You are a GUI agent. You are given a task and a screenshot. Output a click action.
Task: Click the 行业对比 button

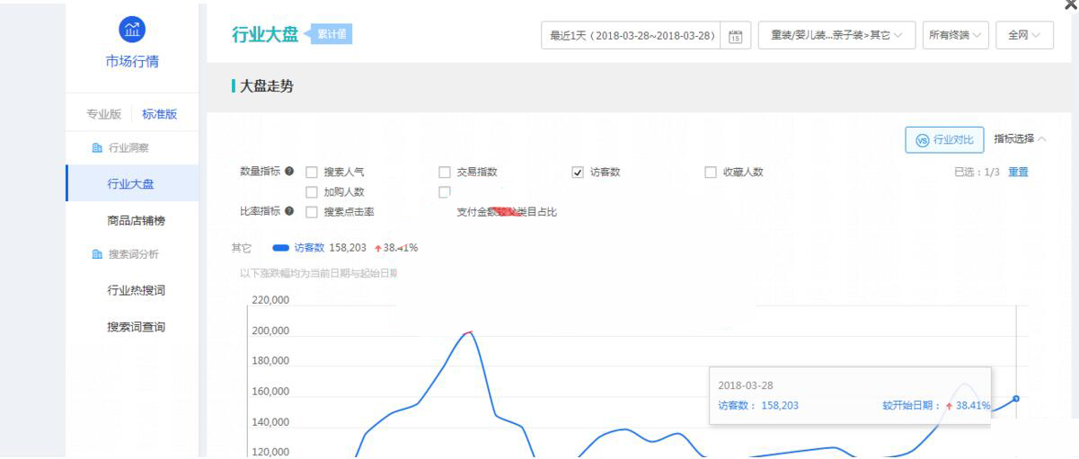click(x=944, y=140)
